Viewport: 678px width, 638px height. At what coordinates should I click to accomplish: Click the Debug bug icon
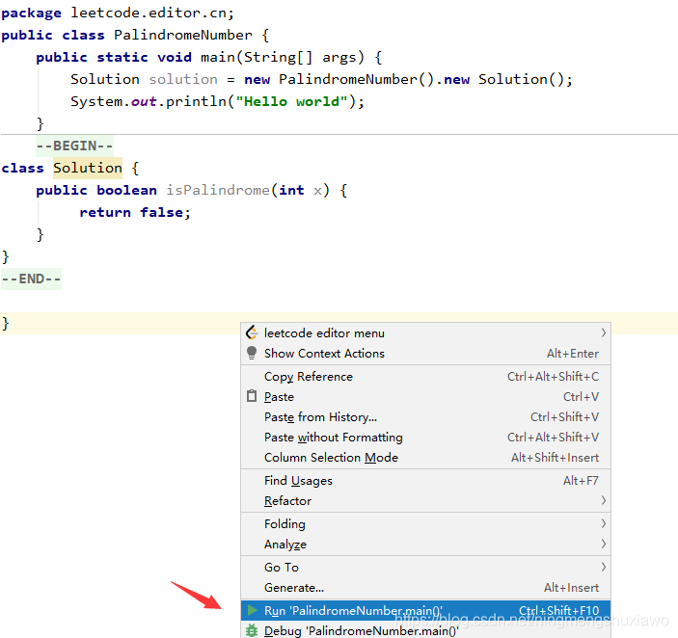point(252,630)
